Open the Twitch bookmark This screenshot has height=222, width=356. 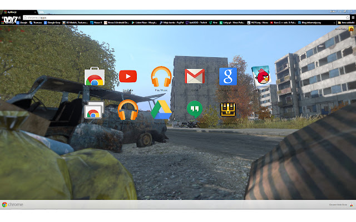(x=196, y=23)
